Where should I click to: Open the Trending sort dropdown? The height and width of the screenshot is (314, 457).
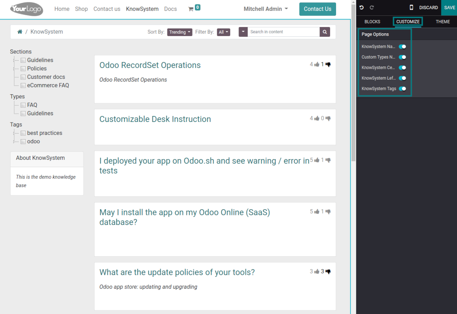[x=180, y=32]
